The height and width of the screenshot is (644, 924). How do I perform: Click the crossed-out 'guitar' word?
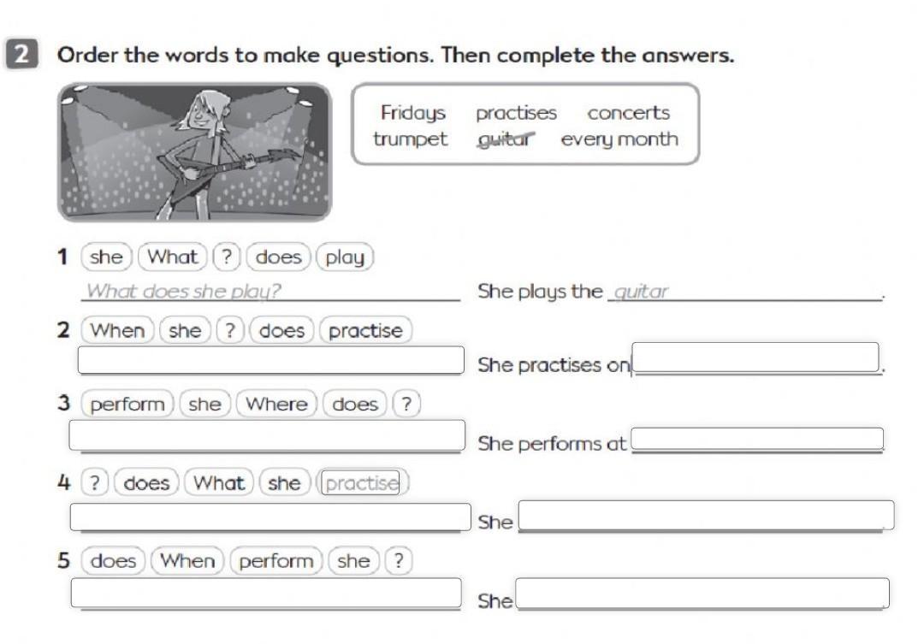[x=505, y=139]
